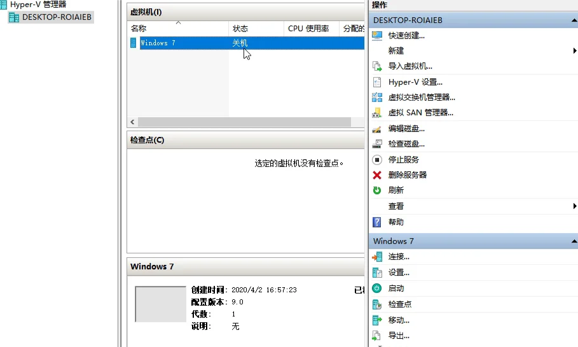Expand the 新建 submenu arrow
The image size is (578, 347).
point(575,50)
